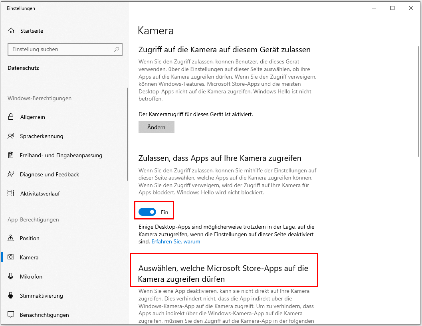422x326 pixels.
Task: Click the Spracherkennung speech icon
Action: coord(11,136)
